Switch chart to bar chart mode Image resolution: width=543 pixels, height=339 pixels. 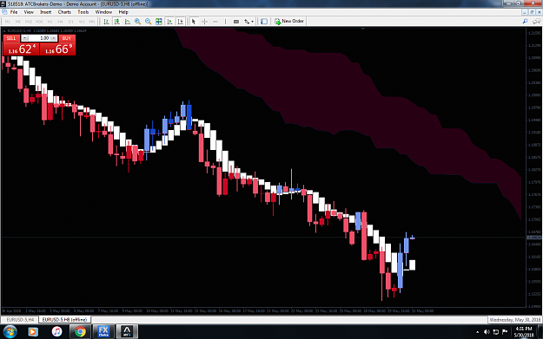[x=106, y=22]
